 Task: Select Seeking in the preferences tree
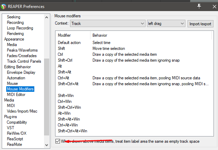tap(14, 17)
